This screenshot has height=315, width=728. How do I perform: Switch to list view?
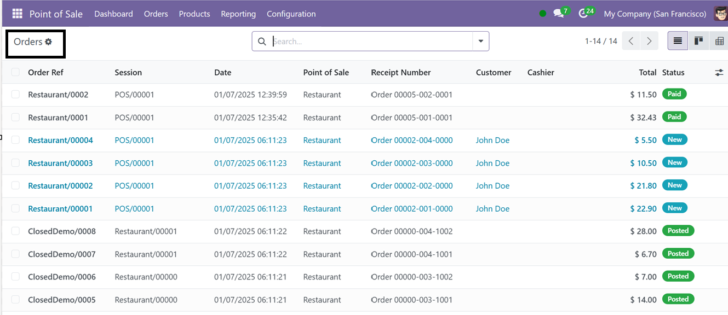click(x=678, y=41)
